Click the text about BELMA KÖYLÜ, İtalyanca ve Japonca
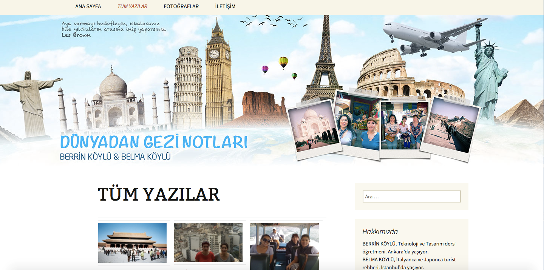The height and width of the screenshot is (270, 544). click(409, 264)
